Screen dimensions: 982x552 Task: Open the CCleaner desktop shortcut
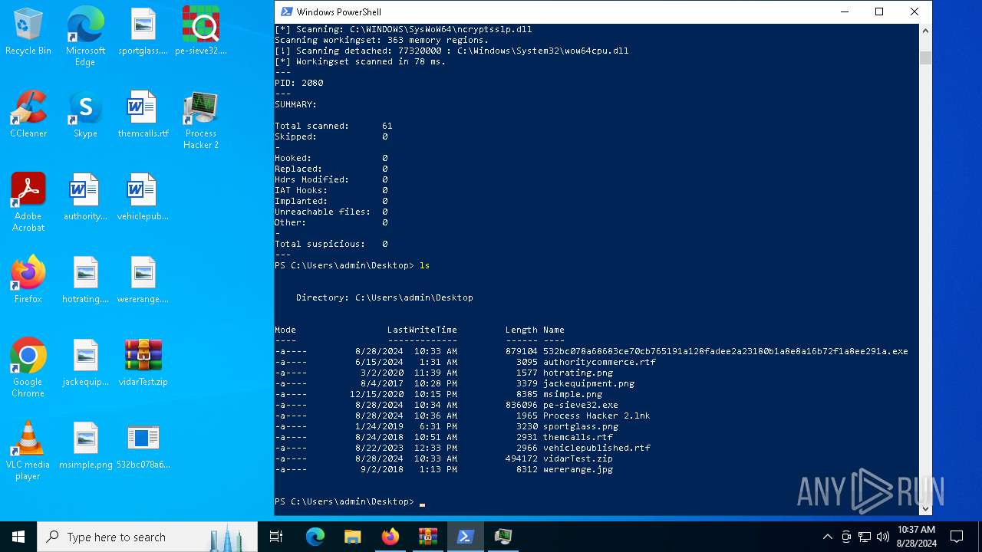coord(28,115)
